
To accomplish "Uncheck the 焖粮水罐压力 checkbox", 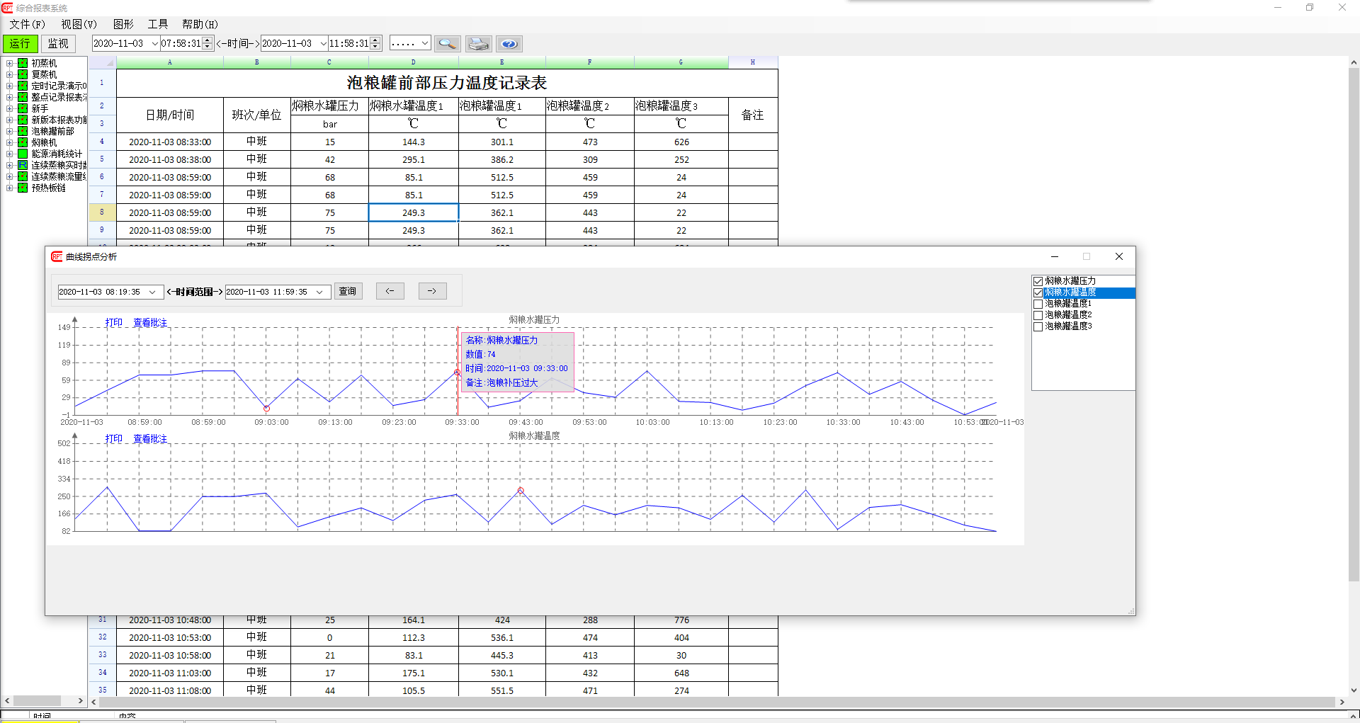I will 1038,281.
